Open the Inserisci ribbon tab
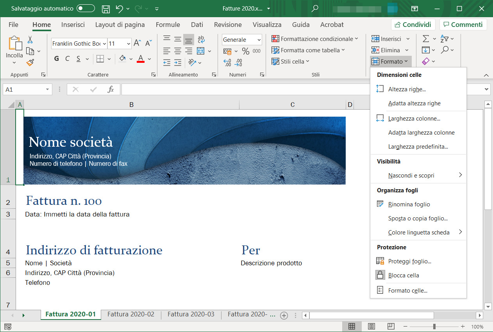 click(x=73, y=25)
